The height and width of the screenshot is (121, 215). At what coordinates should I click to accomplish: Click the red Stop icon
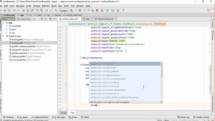97,10
